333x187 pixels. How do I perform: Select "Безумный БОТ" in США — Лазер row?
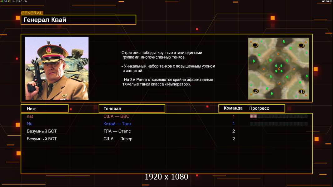(x=42, y=139)
